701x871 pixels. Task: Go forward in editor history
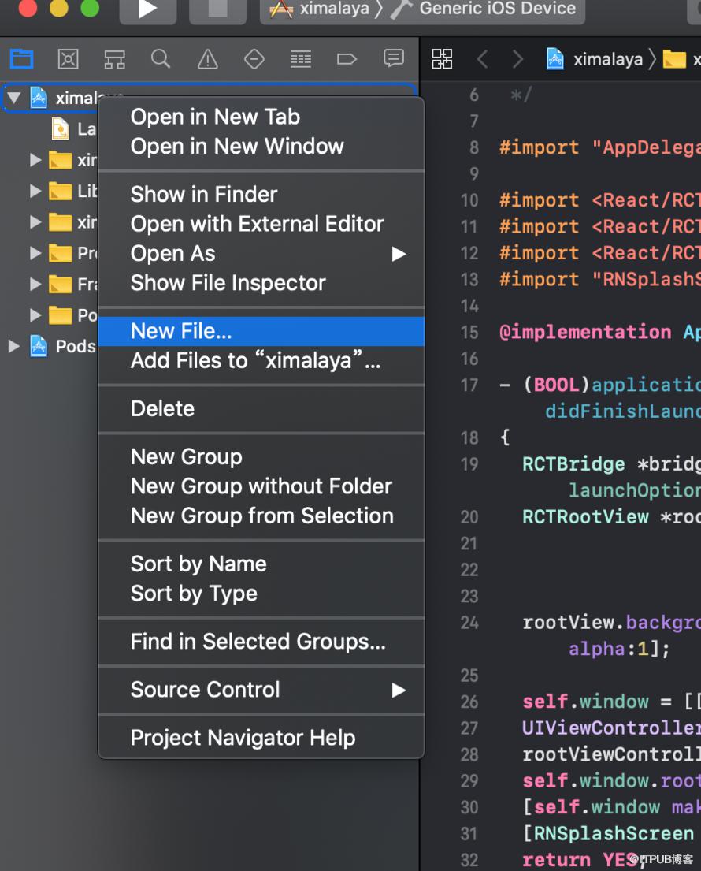pyautogui.click(x=517, y=58)
